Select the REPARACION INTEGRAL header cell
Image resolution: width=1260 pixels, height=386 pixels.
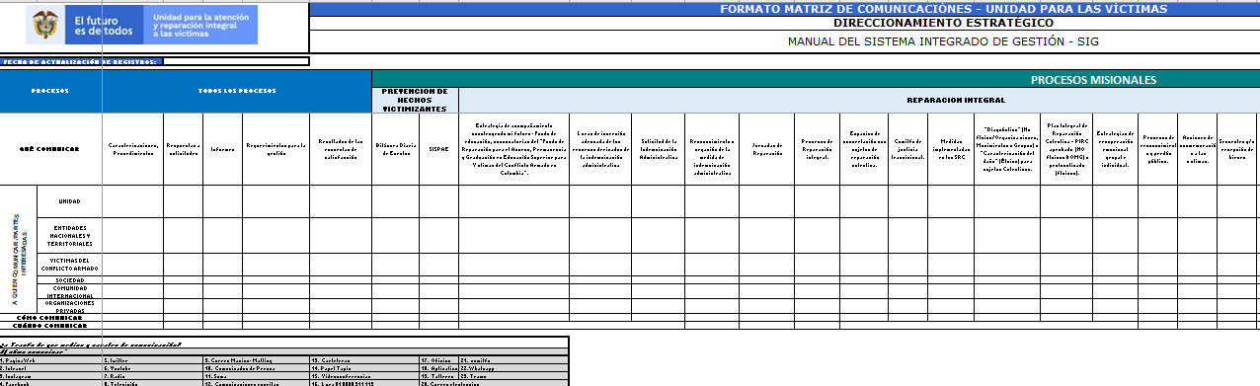click(x=859, y=100)
